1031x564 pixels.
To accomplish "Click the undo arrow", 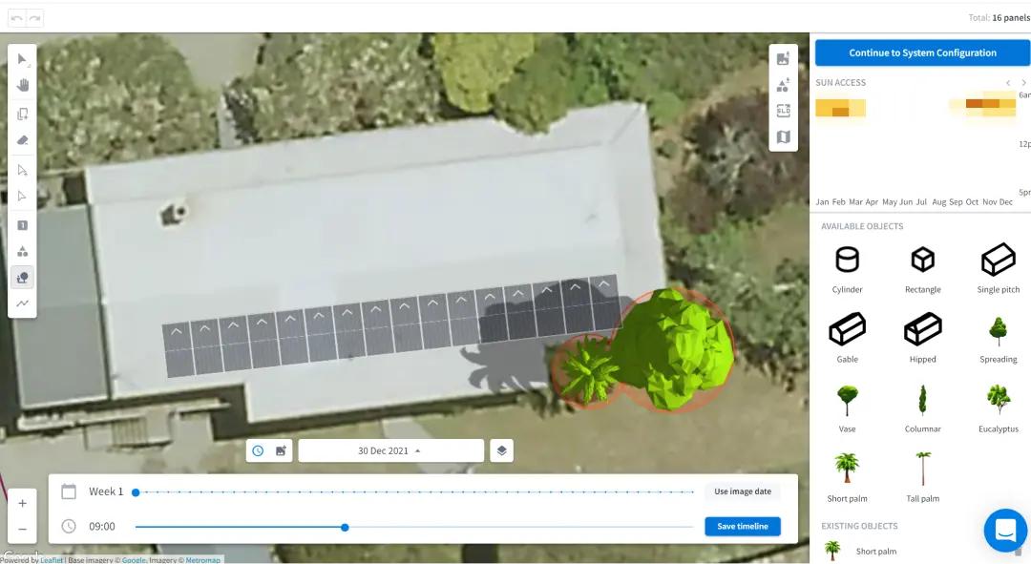I will tap(18, 18).
